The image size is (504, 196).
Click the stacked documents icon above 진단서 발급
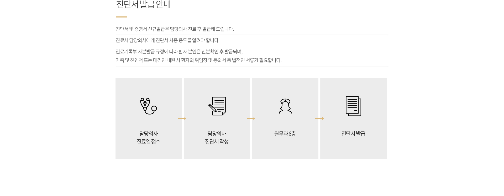pos(353,106)
